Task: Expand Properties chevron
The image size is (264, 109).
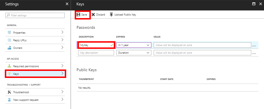Action: click(62, 32)
